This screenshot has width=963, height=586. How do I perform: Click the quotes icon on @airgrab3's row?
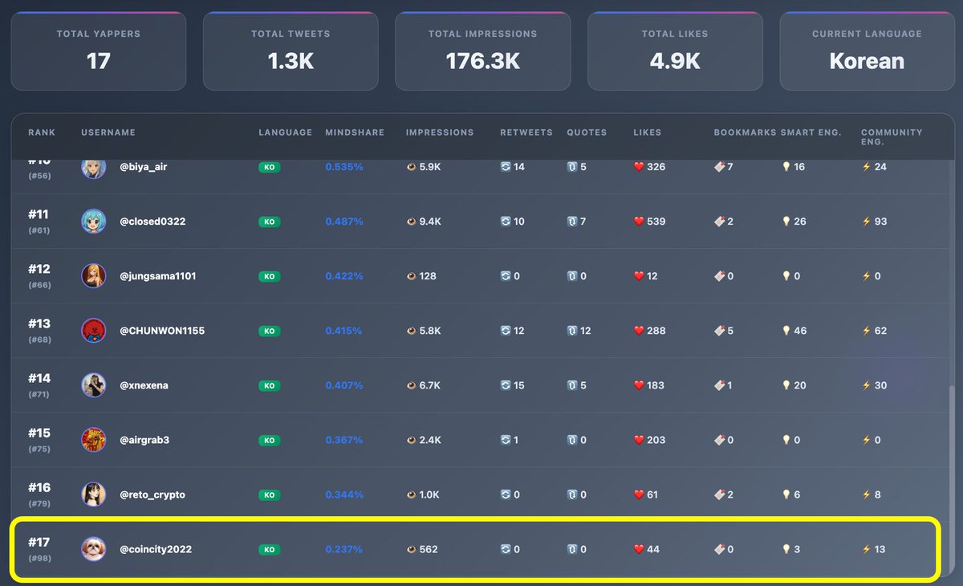[574, 439]
